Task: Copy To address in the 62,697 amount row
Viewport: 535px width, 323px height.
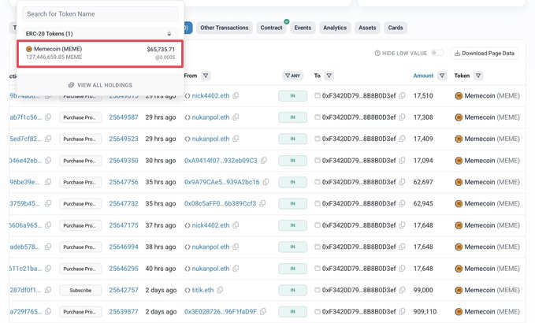Action: pyautogui.click(x=403, y=182)
